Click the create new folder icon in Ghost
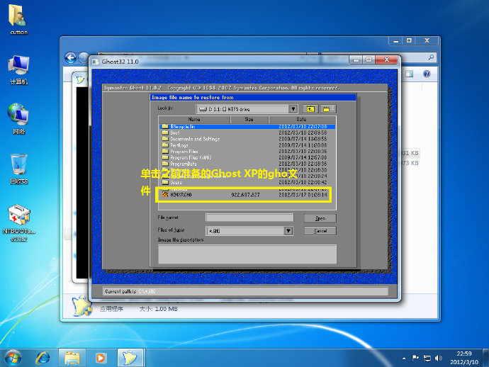Screen dimensions: 489x367 coord(328,109)
